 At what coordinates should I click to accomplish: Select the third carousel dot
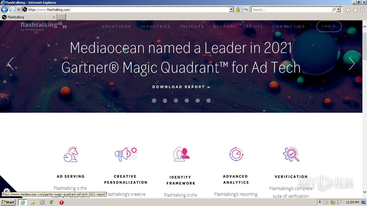tap(176, 100)
